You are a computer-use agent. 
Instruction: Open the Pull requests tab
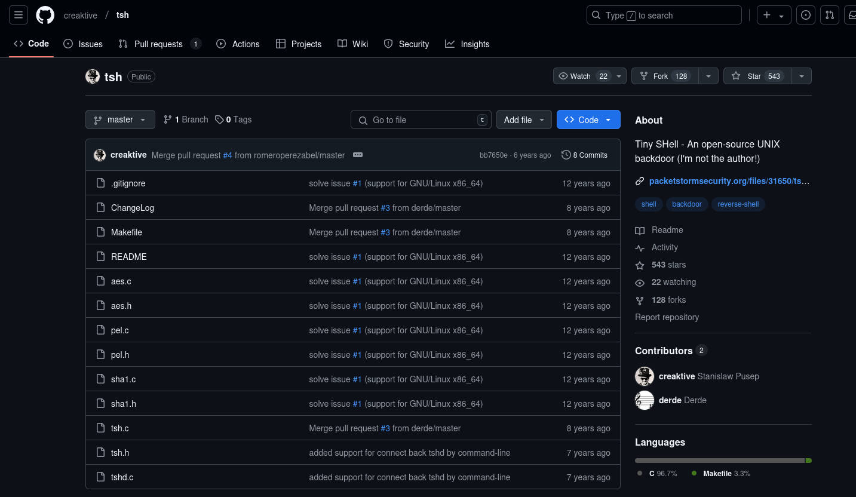click(x=159, y=44)
